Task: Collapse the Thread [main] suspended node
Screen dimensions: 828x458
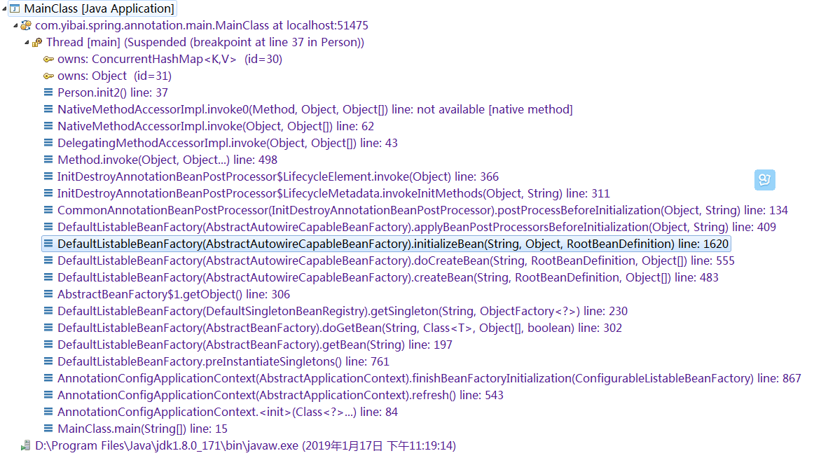Action: (27, 42)
